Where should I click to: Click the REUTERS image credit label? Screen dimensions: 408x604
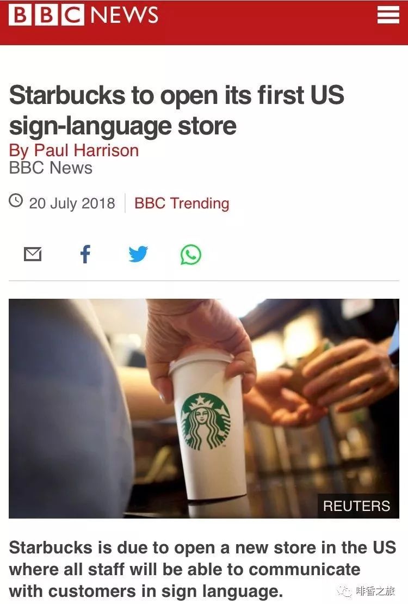(x=356, y=506)
